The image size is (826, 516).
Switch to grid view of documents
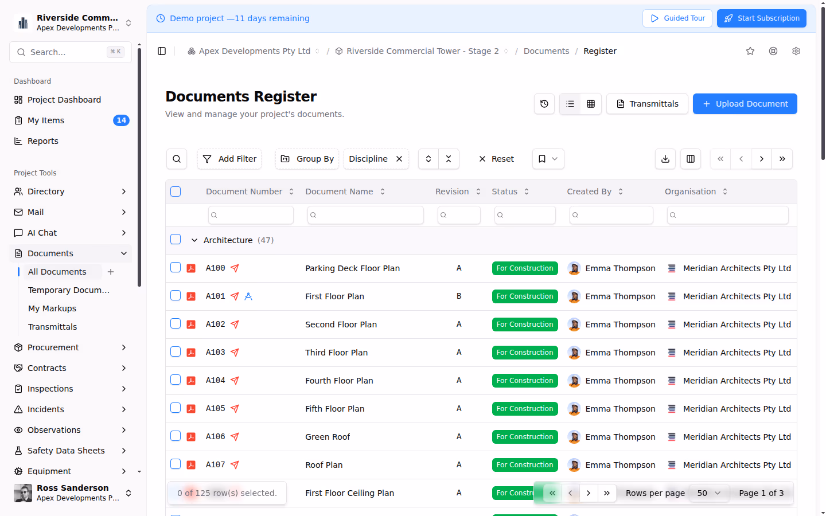tap(590, 104)
